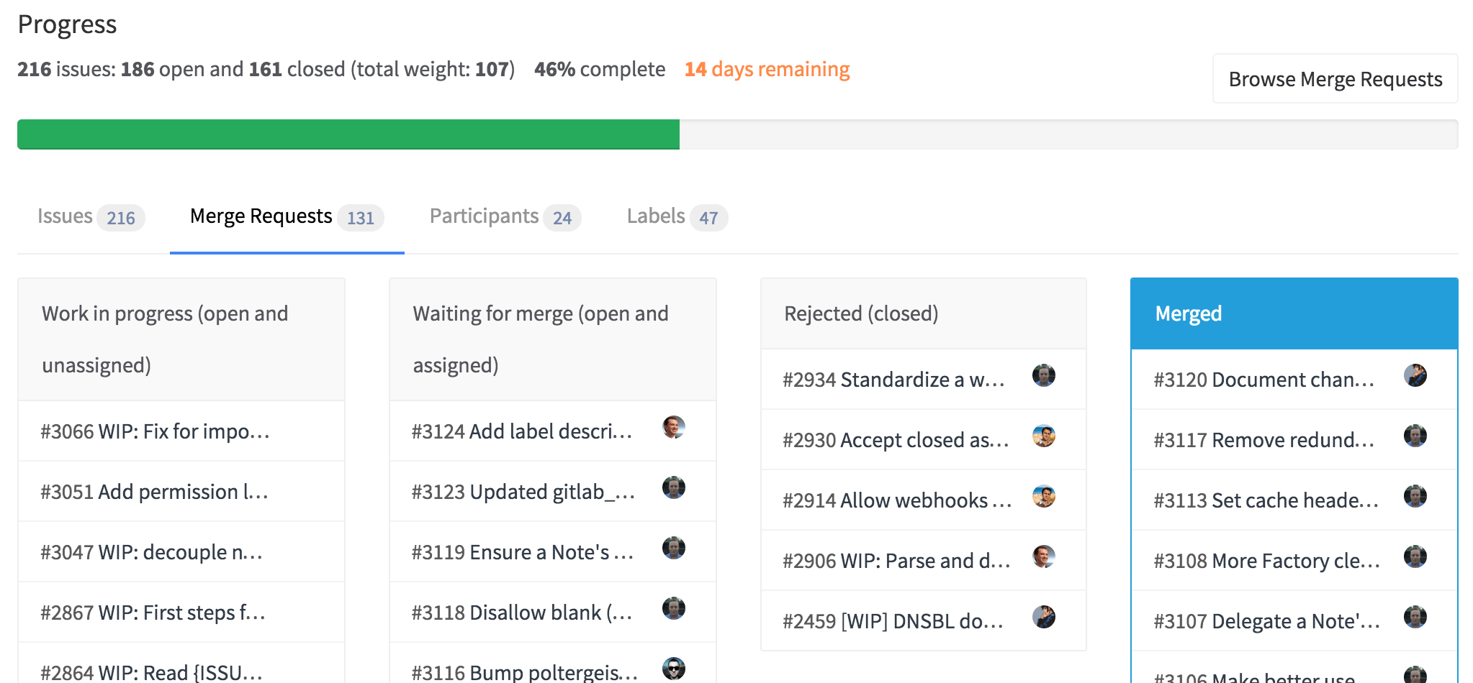1473x683 pixels.
Task: Click avatar beside #3116 Bump poltergeist
Action: [673, 669]
